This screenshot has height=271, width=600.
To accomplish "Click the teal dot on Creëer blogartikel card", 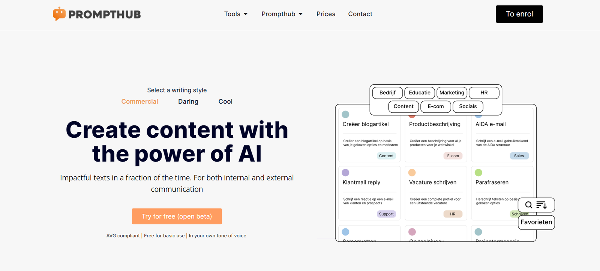I will coord(346,115).
